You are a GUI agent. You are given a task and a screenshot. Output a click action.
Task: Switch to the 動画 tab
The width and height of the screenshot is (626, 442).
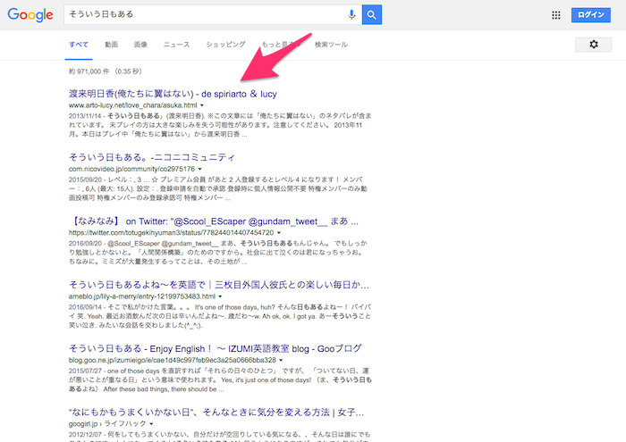coord(111,44)
